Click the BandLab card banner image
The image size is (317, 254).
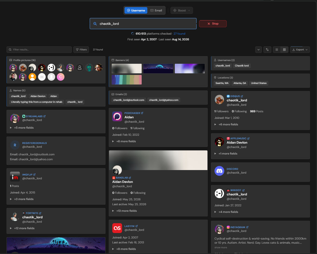click(158, 160)
